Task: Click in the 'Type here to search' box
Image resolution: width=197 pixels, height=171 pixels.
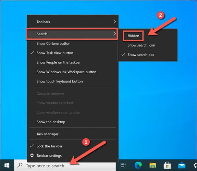Action: click(65, 166)
